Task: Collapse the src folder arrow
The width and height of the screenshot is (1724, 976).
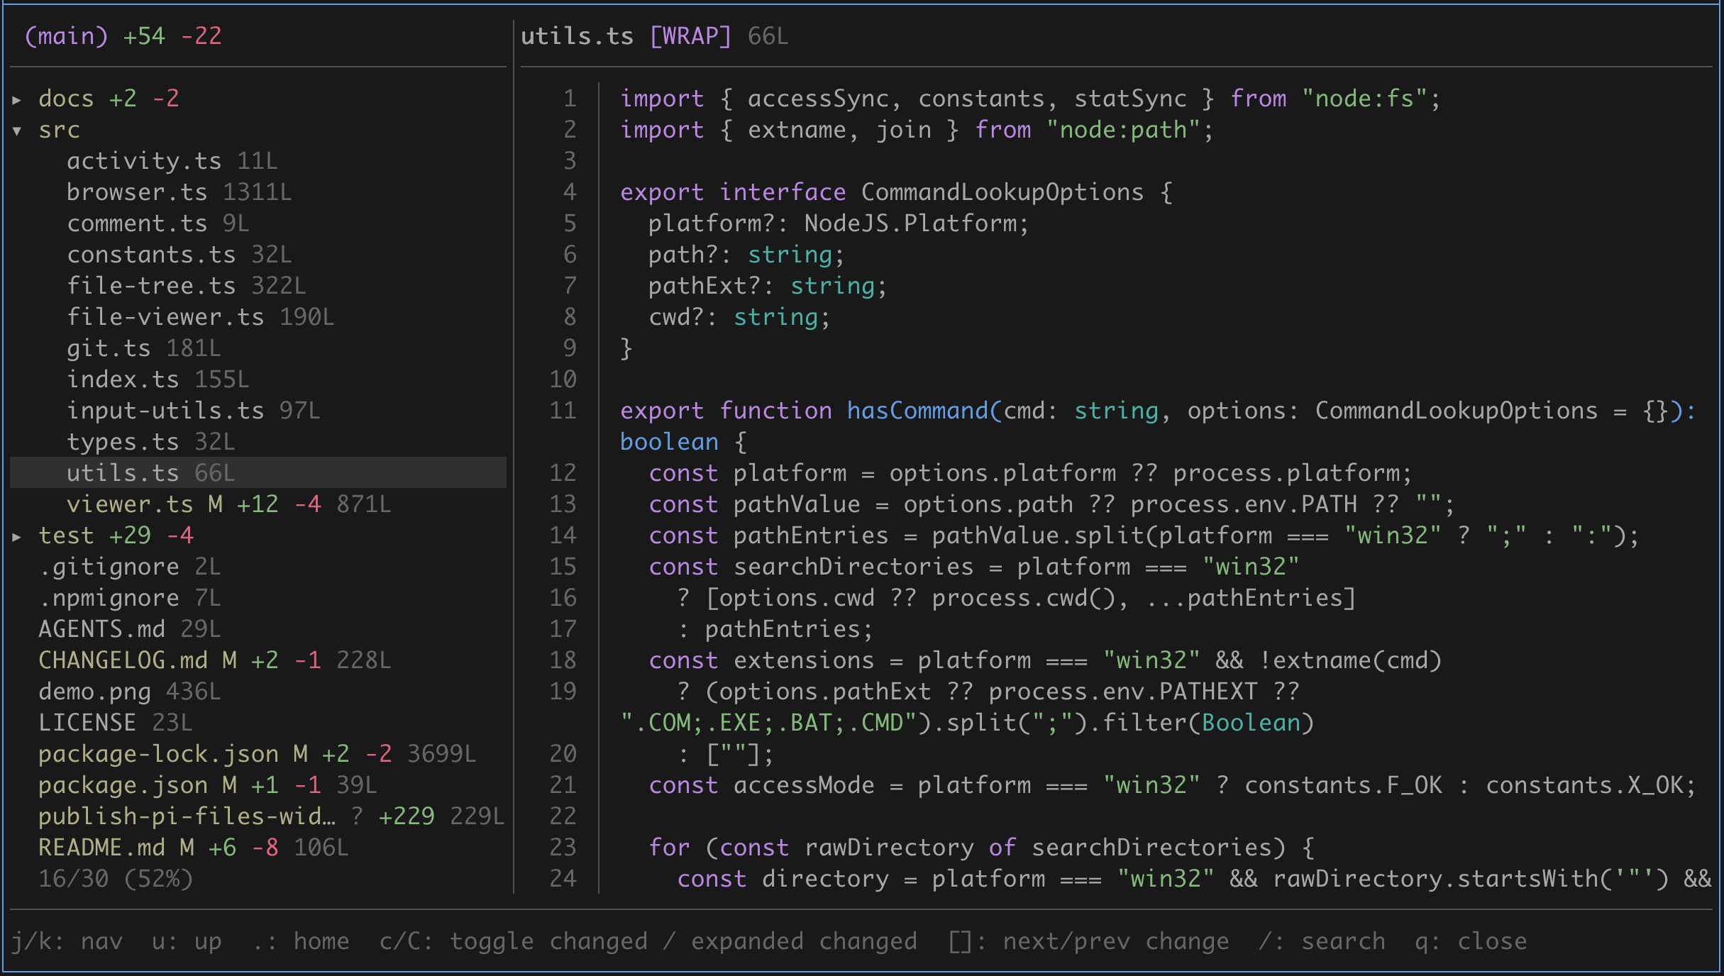Action: click(17, 131)
